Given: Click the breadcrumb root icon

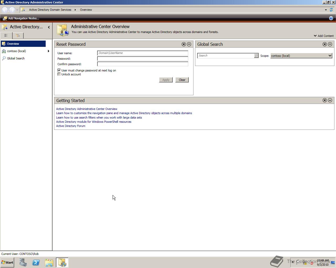Looking at the screenshot, I should point(23,10).
